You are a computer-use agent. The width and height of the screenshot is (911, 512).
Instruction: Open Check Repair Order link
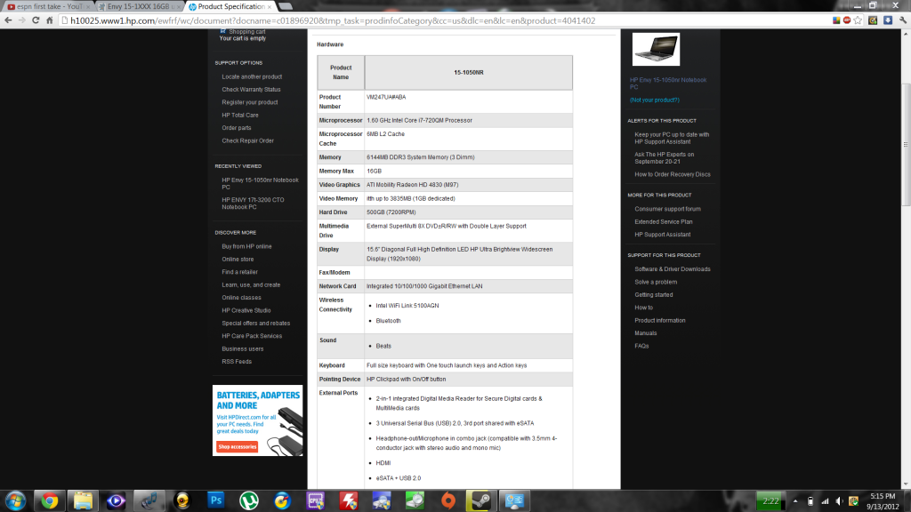247,140
